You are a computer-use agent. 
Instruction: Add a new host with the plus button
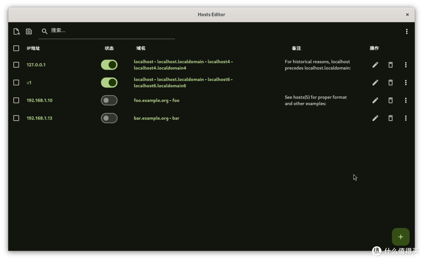(401, 237)
